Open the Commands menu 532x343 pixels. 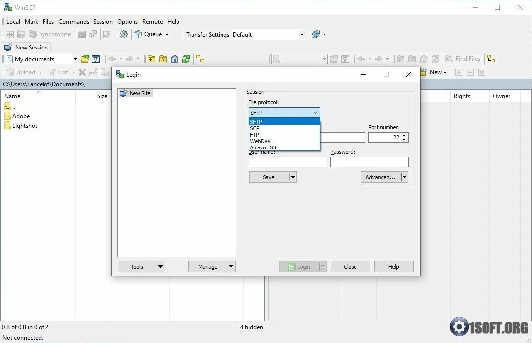click(74, 22)
